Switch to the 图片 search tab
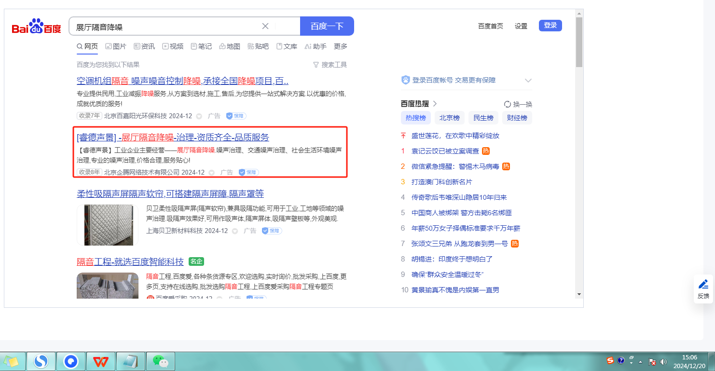 click(116, 46)
